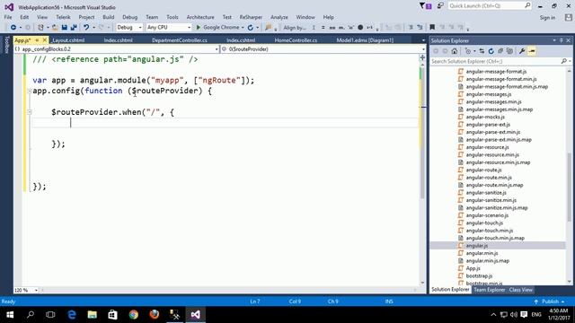Select App.js in Solution Explorer
Image resolution: width=575 pixels, height=323 pixels.
point(473,268)
